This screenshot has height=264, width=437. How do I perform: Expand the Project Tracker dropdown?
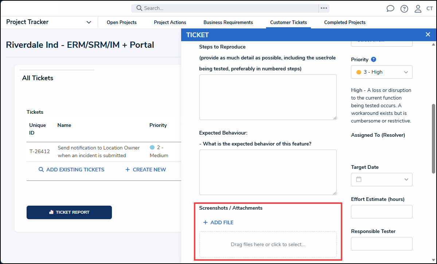coord(89,22)
